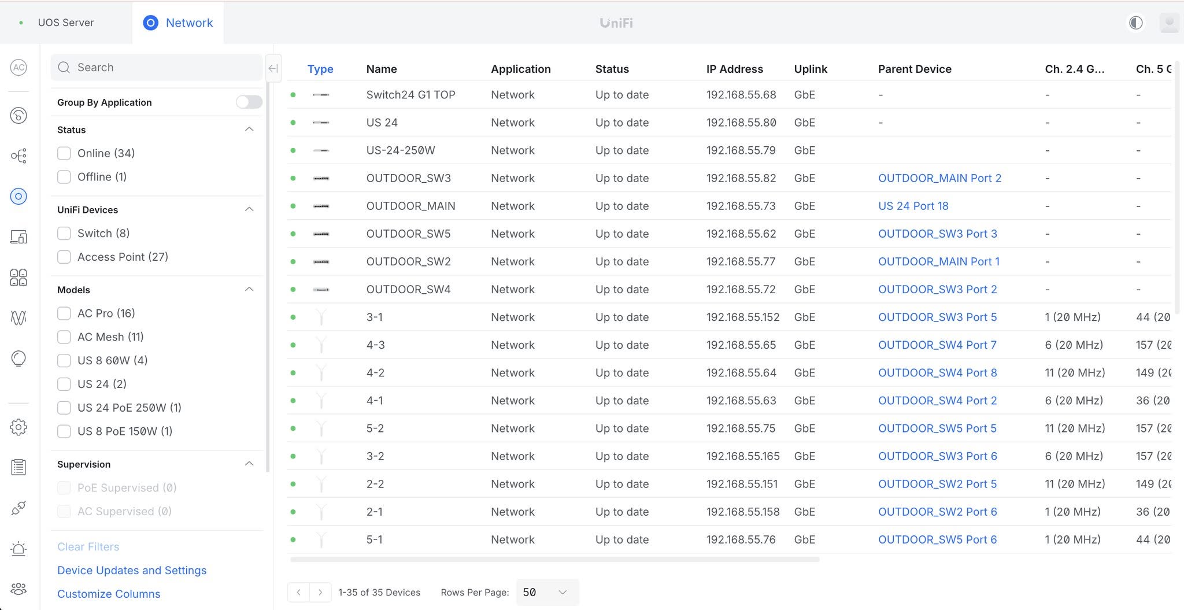Open the UniFi Devices circle icon in sidebar
The image size is (1184, 610).
click(18, 196)
